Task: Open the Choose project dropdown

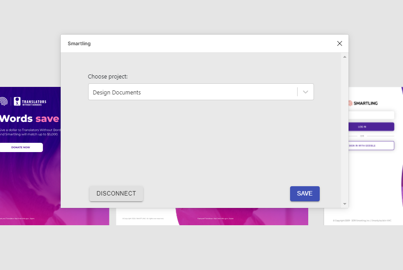Action: 201,92
